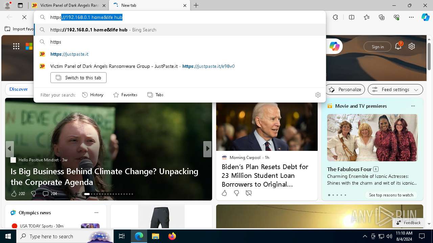
Task: Open the Olympics news heading
Action: tap(35, 213)
